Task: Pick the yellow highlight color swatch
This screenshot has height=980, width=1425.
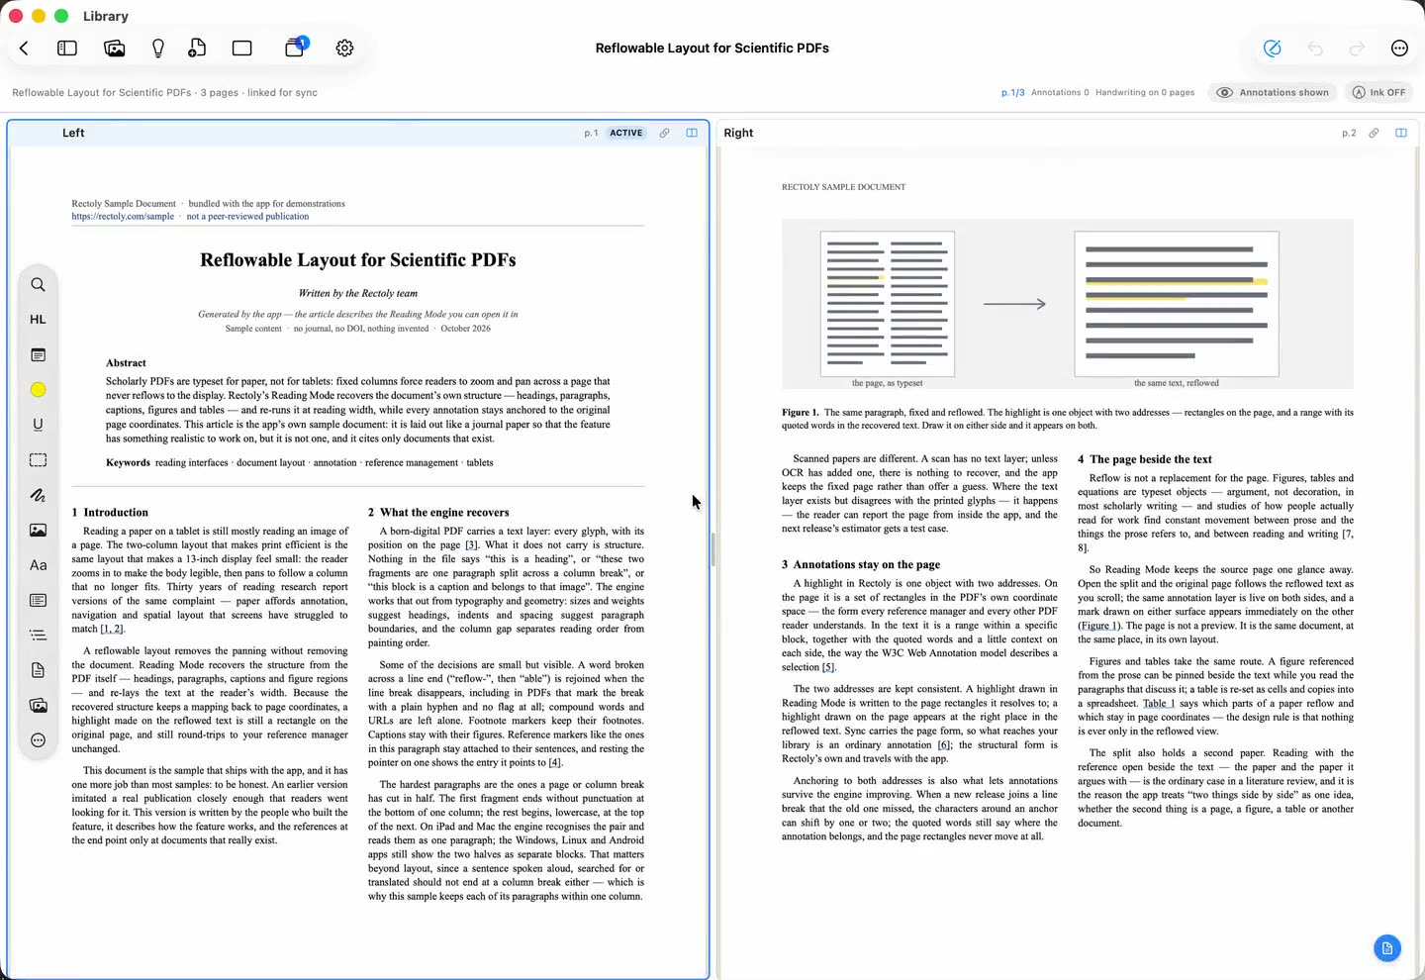Action: [x=38, y=389]
